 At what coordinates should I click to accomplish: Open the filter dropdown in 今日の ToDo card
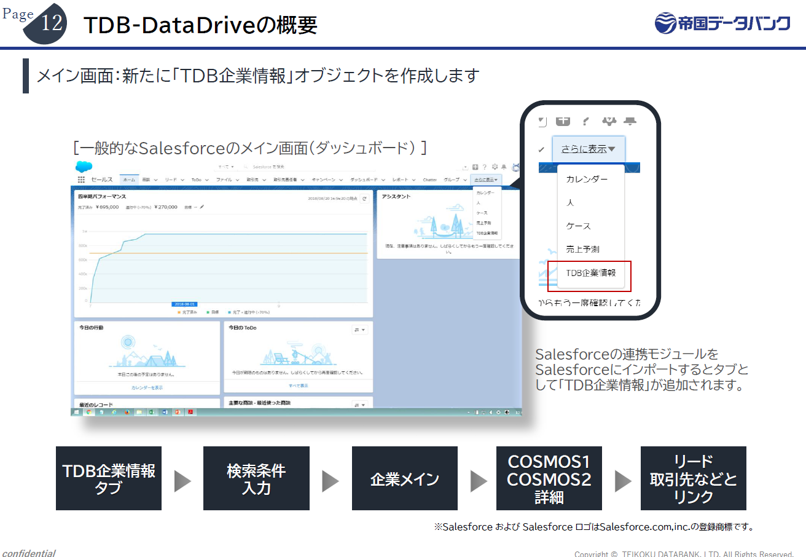(360, 330)
